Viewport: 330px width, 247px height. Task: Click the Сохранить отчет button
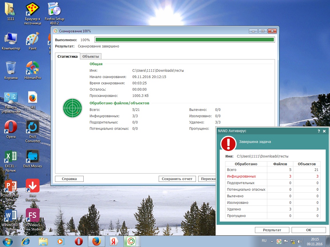pyautogui.click(x=177, y=179)
